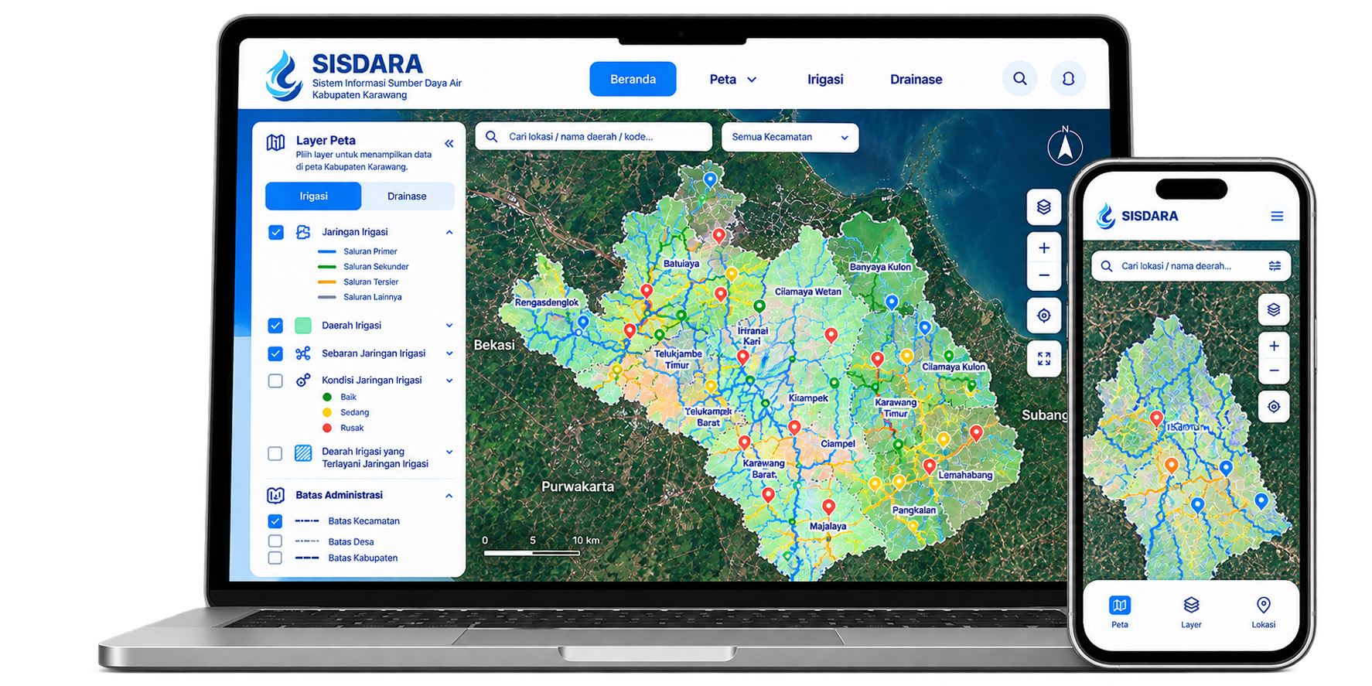Click the laptop location search field

pos(593,137)
